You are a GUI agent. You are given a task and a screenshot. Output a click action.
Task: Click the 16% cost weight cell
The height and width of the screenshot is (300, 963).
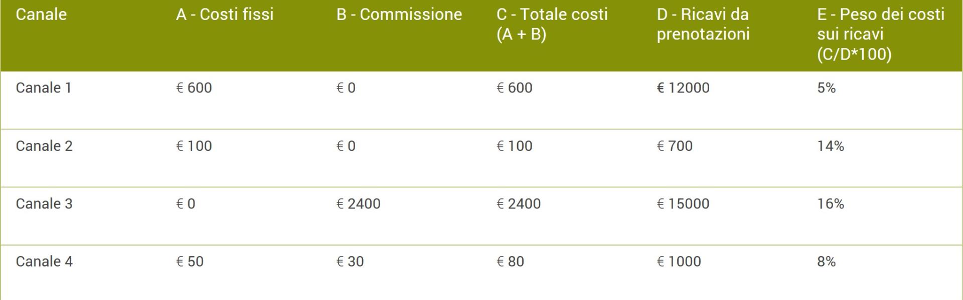tap(831, 204)
